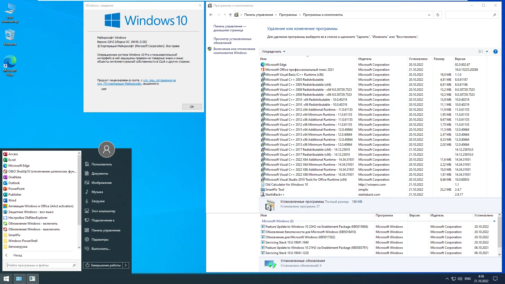Image resolution: width=505 pixels, height=284 pixels.
Task: Open Музыка from Start menu
Action: point(97,192)
